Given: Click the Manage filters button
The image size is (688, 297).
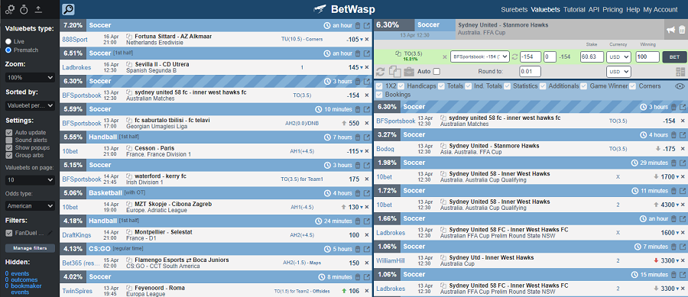Looking at the screenshot, I should click(x=30, y=248).
